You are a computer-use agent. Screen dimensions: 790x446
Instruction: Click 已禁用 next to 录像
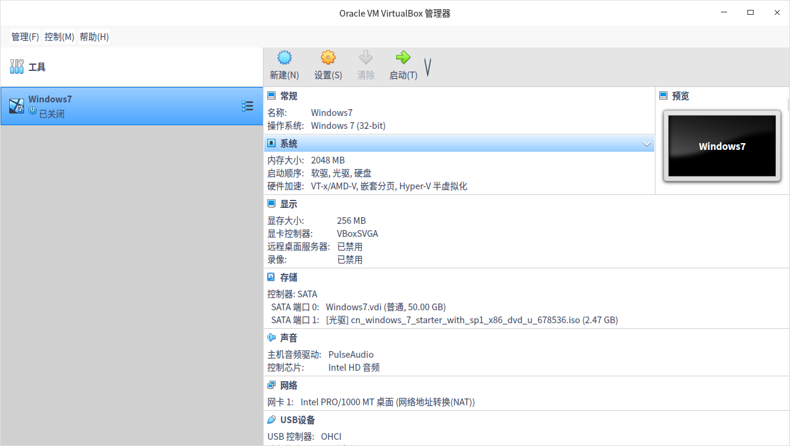(350, 260)
